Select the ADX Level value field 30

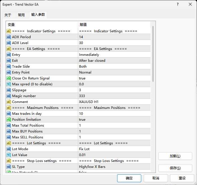coord(81,43)
